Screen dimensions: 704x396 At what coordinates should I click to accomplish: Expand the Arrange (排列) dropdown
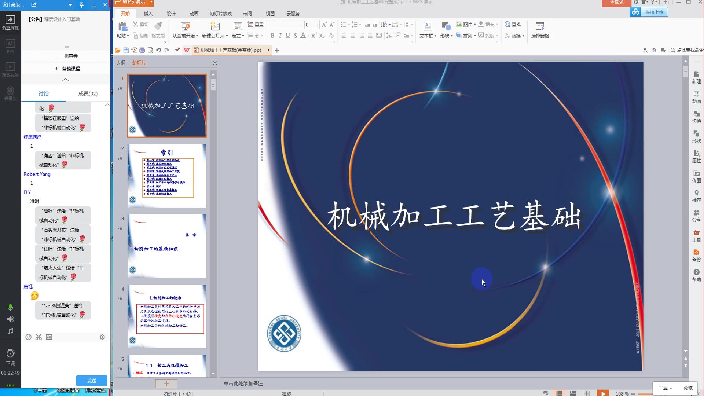pos(475,36)
